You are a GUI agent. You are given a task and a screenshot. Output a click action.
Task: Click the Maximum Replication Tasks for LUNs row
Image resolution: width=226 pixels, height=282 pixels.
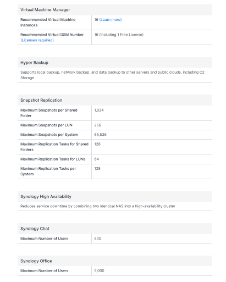[115, 159]
